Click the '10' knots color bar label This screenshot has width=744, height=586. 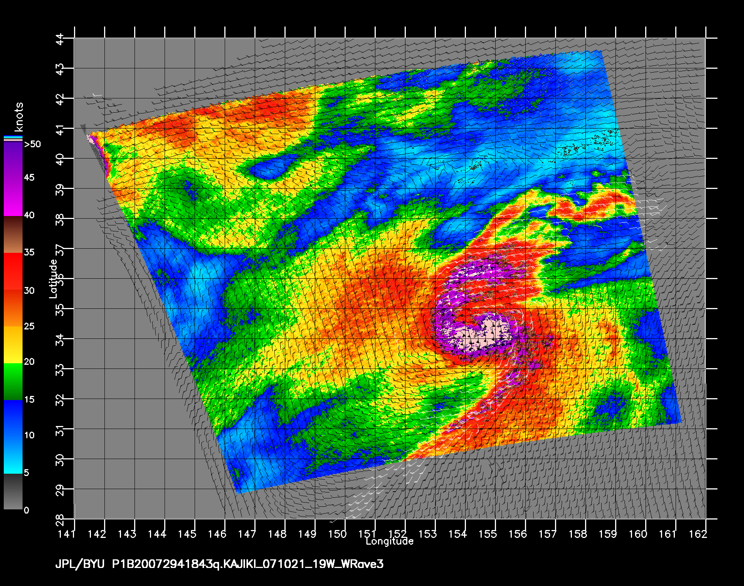tap(29, 435)
